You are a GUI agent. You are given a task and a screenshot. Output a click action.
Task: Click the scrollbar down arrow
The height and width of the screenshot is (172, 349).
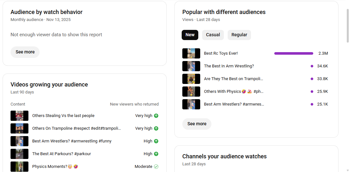point(347,170)
